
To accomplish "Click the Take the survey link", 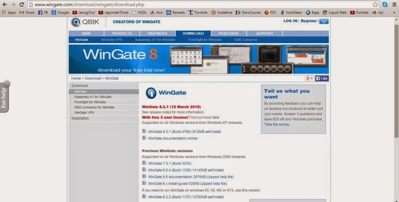I will (277, 124).
